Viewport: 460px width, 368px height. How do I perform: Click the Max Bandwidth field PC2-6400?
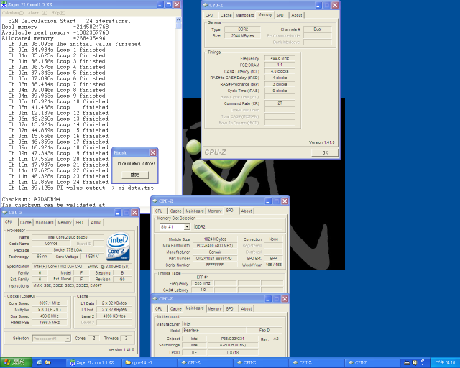215,246
